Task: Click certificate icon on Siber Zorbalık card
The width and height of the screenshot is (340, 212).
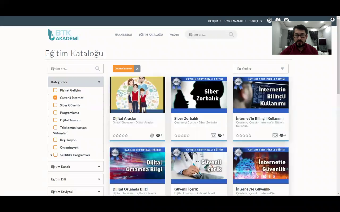Action: pyautogui.click(x=213, y=135)
